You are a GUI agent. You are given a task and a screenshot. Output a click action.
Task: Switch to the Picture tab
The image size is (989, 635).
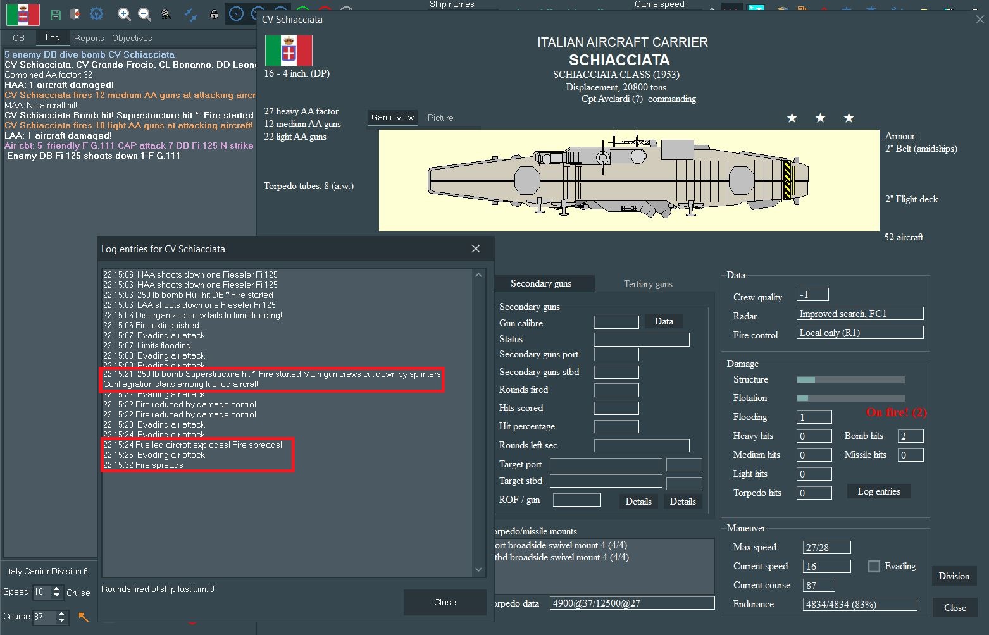(440, 118)
